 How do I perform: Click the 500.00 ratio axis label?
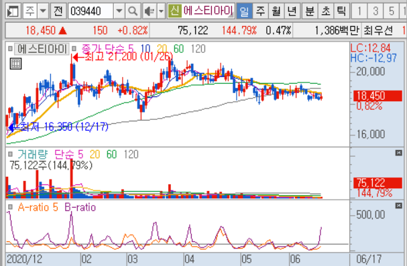point(371,214)
